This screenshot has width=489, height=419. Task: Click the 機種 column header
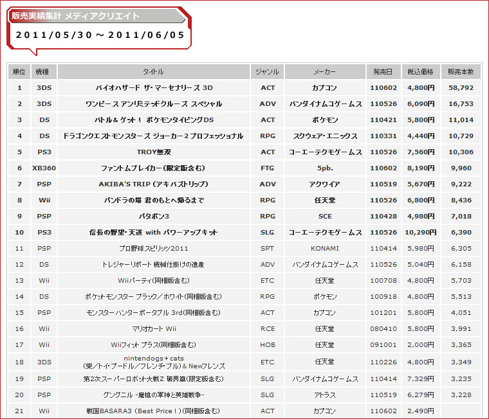tap(44, 71)
